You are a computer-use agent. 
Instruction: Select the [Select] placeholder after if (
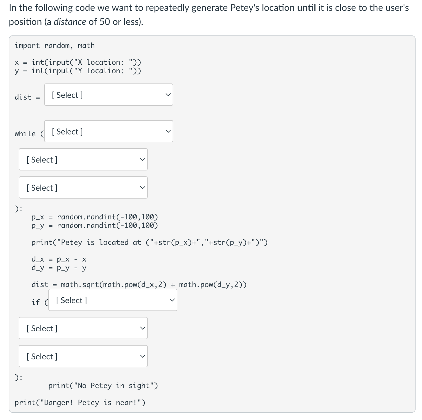coord(71,300)
